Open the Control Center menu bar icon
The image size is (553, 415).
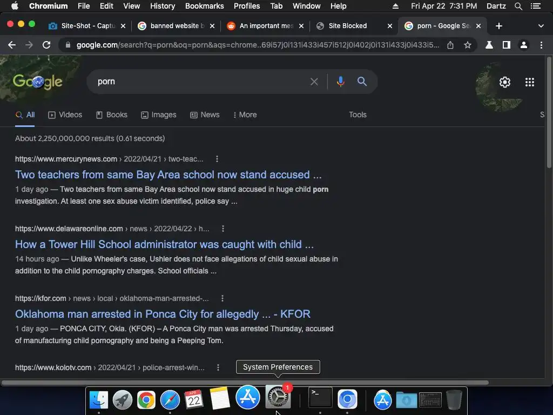click(535, 6)
